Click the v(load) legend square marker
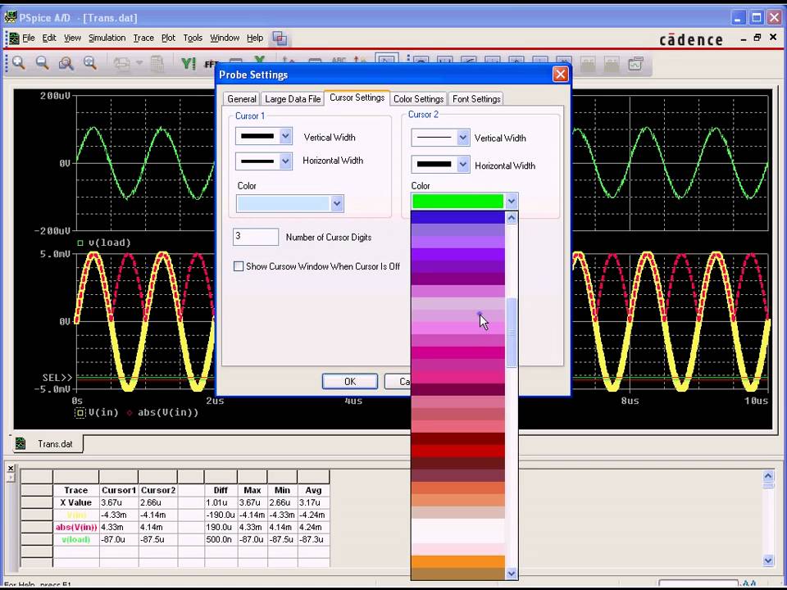787x590 pixels. tap(80, 243)
